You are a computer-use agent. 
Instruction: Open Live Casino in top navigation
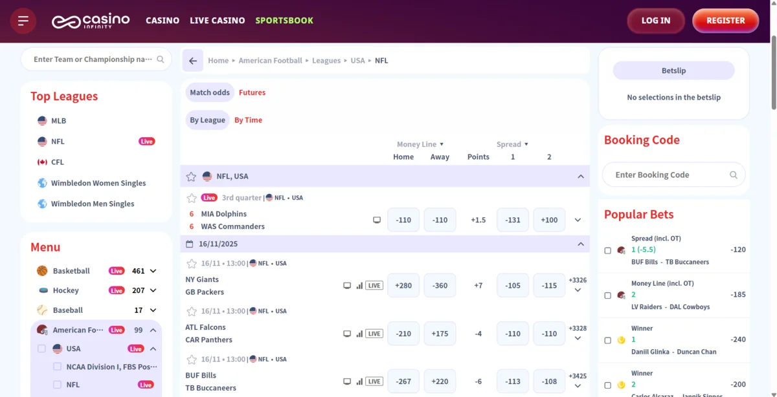(217, 21)
